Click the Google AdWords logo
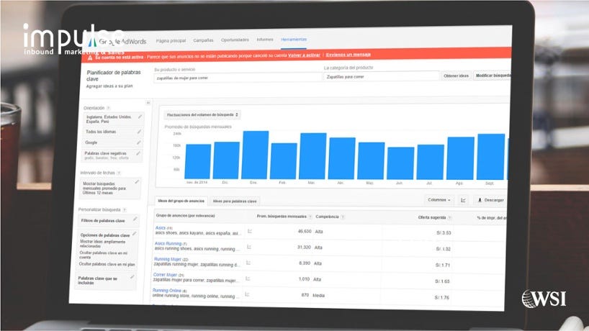 117,42
